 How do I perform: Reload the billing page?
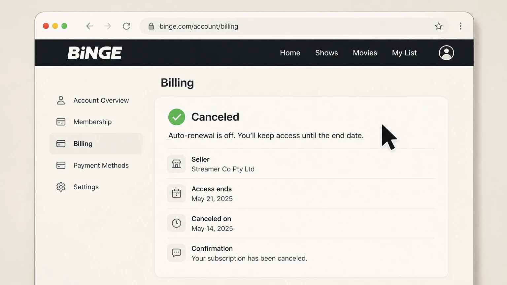click(126, 26)
